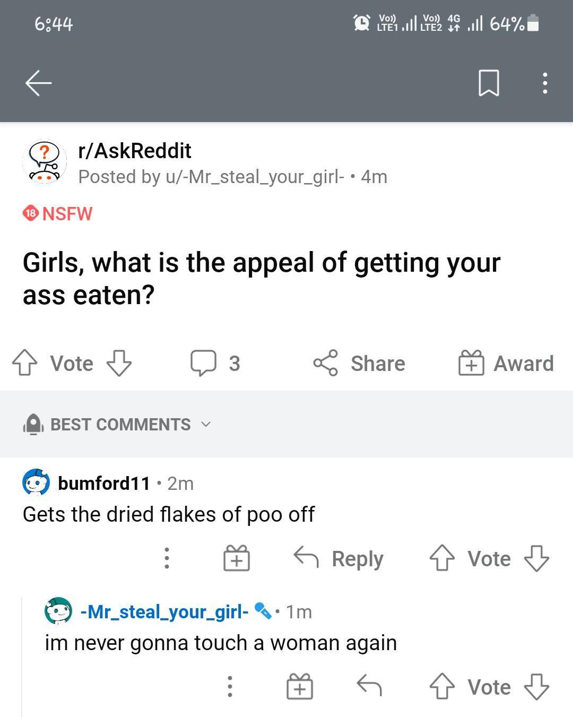The width and height of the screenshot is (573, 717).
Task: Upvote the main post
Action: tap(25, 363)
